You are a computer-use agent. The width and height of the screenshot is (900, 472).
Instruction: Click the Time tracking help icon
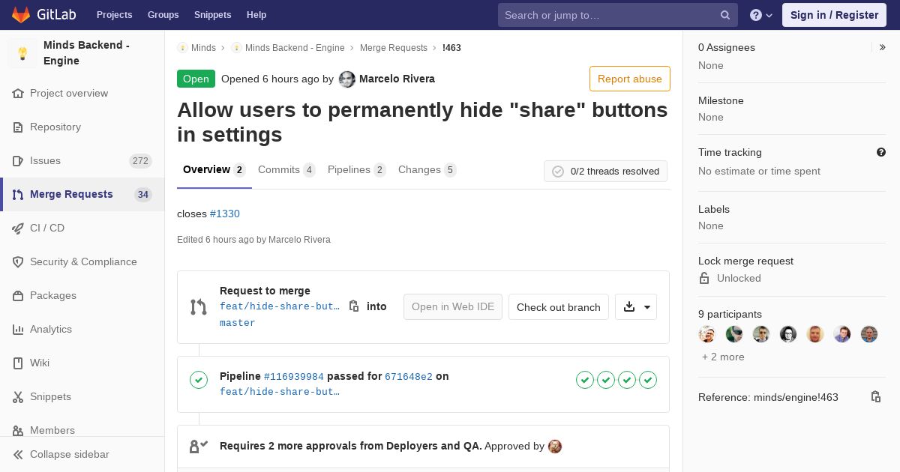click(881, 152)
